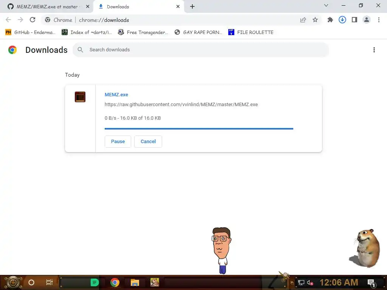Cancel the MEMZ.exe download
The image size is (387, 290).
coord(148,142)
